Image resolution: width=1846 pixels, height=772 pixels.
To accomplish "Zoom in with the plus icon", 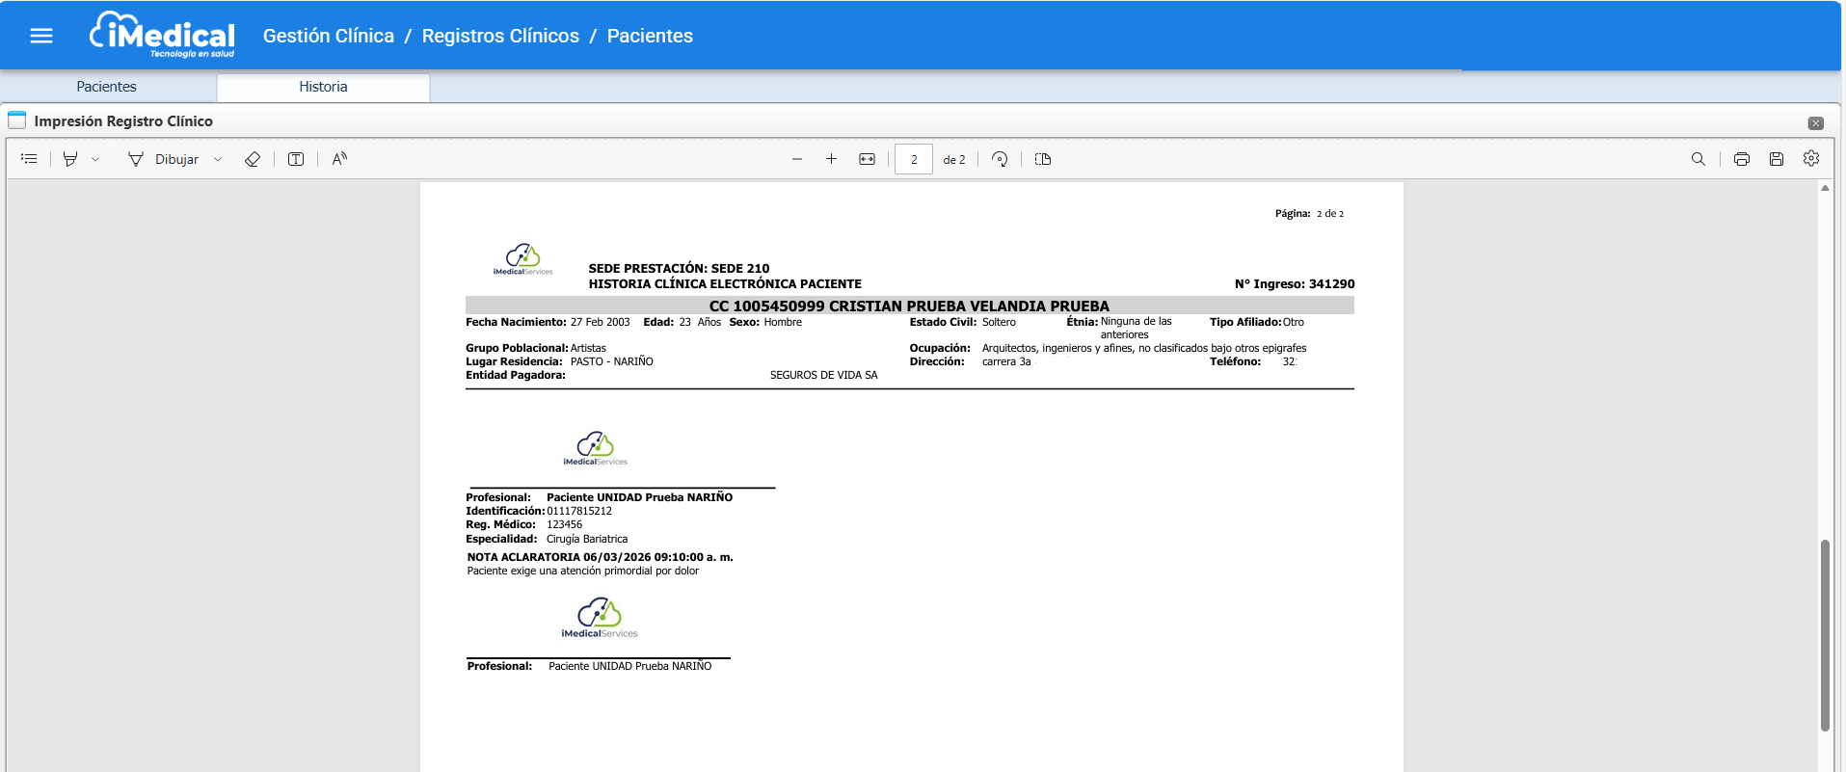I will coord(831,159).
